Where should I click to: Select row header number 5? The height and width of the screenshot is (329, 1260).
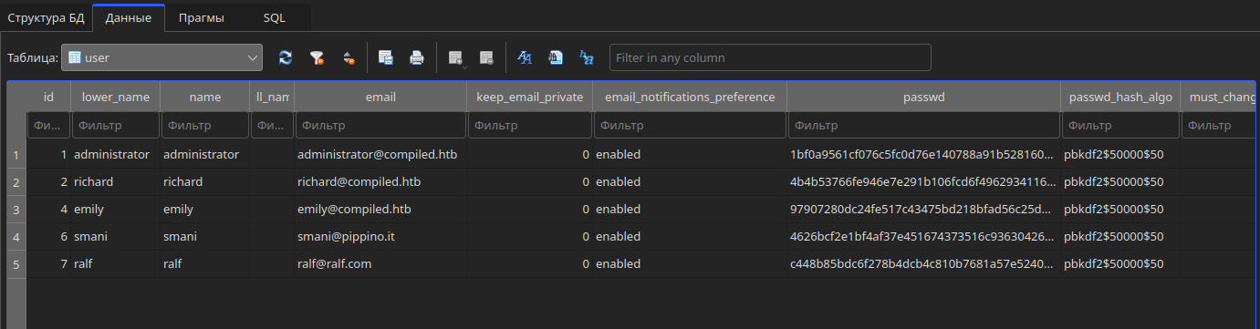pos(16,264)
